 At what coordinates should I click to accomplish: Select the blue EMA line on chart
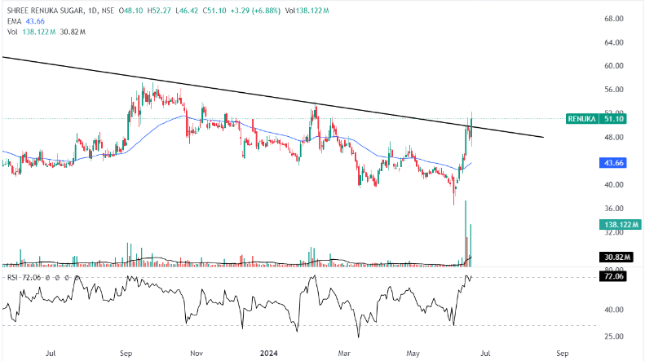pos(163,121)
